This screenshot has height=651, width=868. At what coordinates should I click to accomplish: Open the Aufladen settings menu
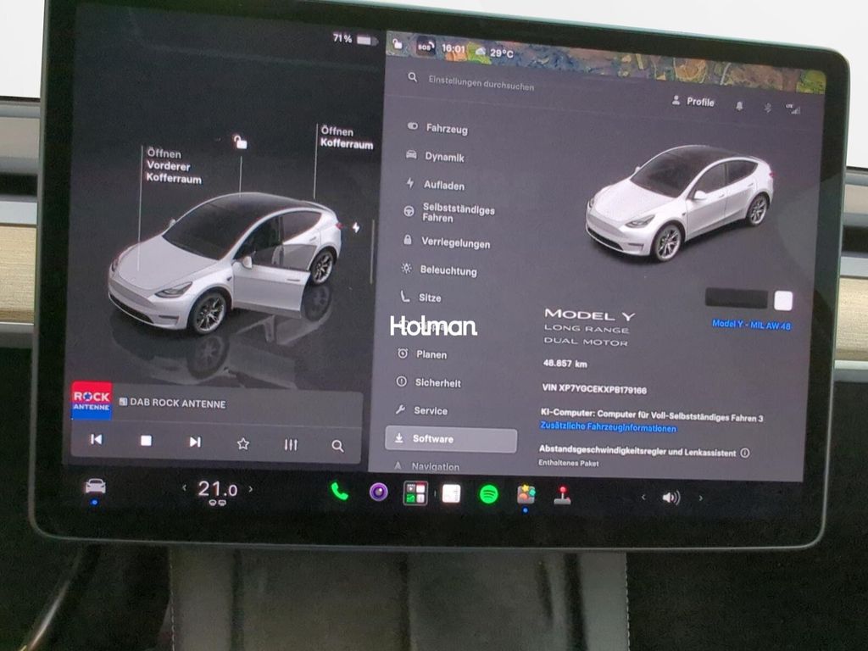pos(435,184)
